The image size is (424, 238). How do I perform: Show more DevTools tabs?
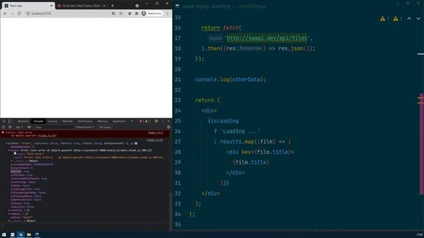(132, 121)
